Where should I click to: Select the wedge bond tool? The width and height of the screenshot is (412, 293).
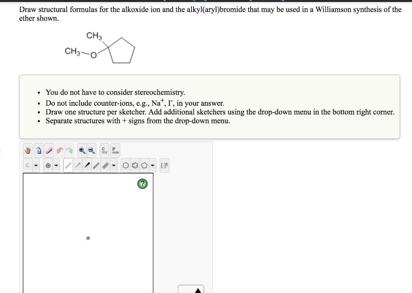[87, 165]
